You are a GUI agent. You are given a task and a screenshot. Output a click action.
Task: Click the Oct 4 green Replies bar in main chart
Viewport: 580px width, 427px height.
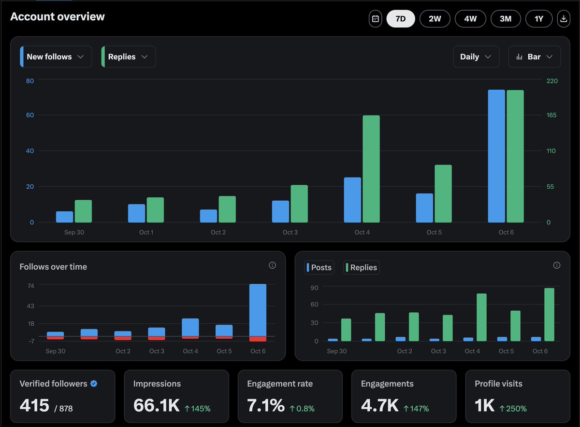coord(371,169)
